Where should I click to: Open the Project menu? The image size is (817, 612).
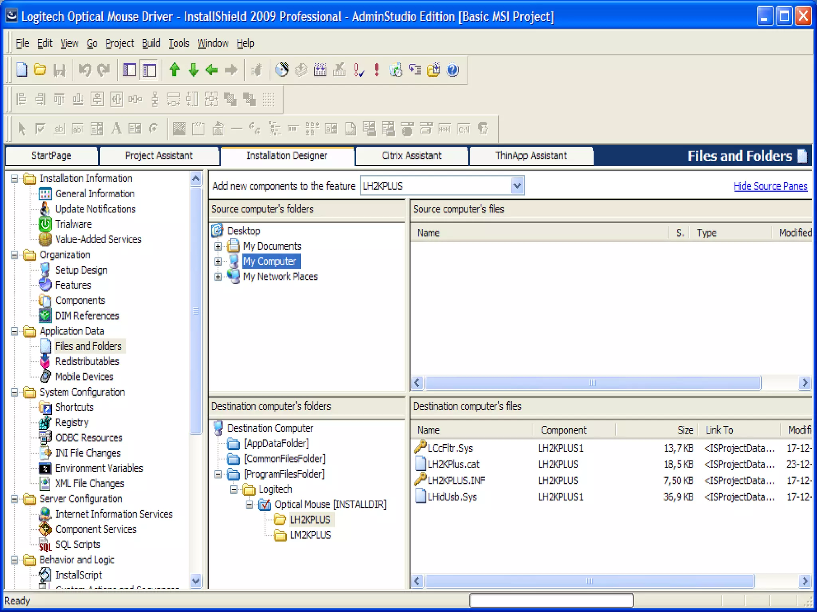click(120, 43)
